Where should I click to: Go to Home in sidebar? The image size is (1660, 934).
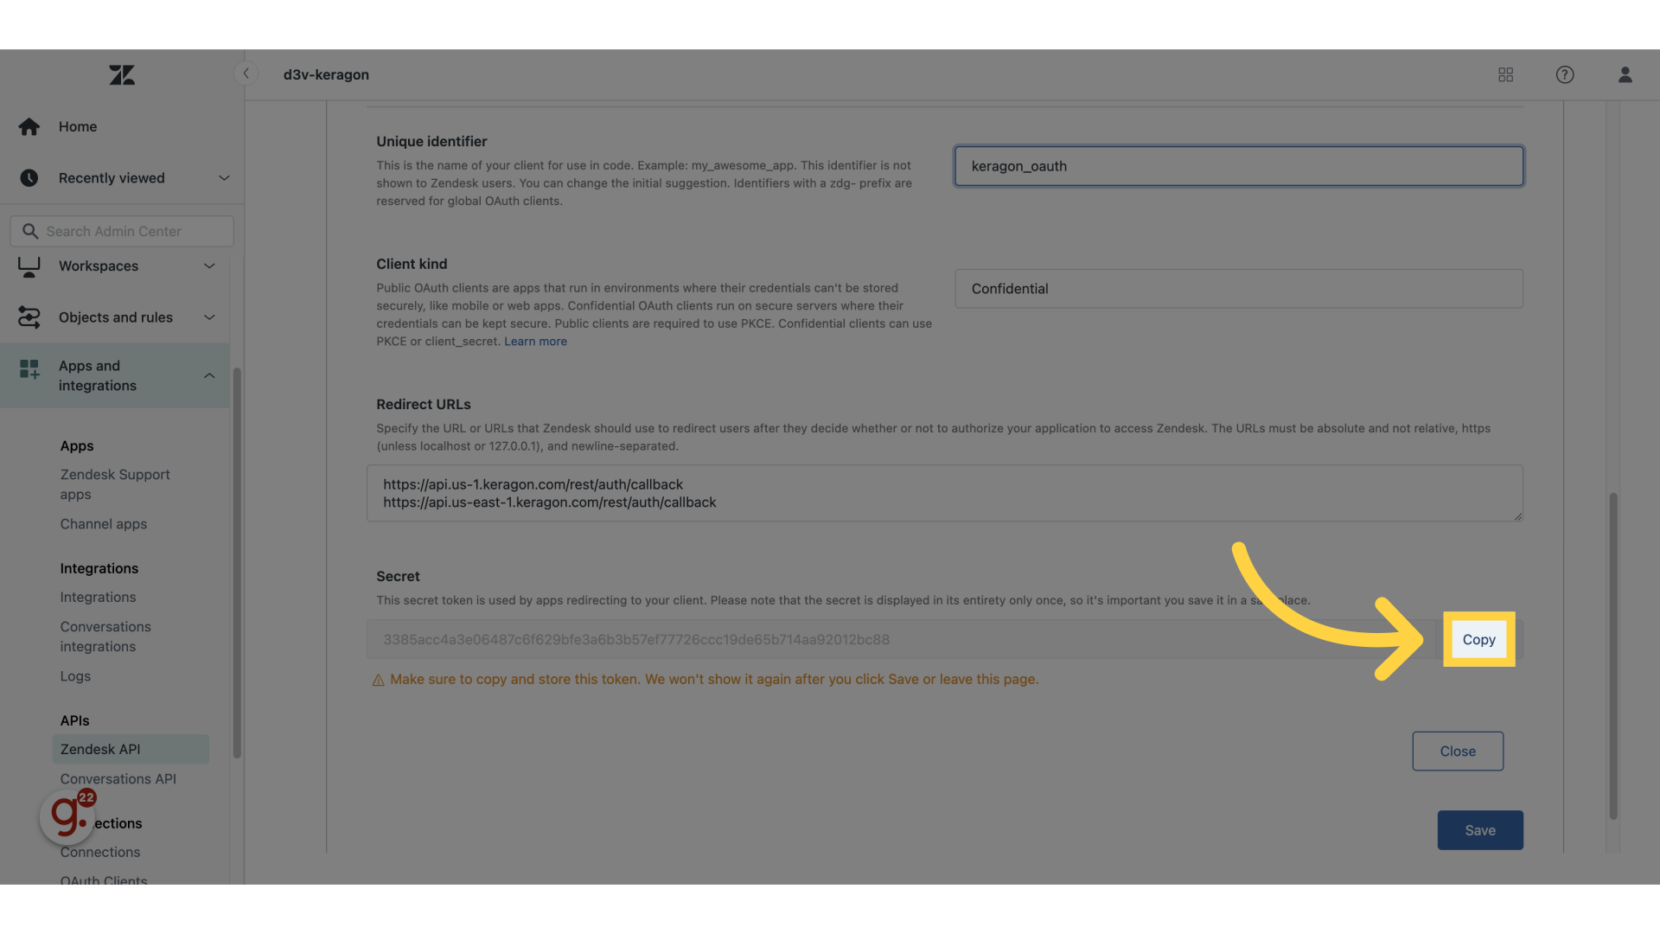click(78, 127)
